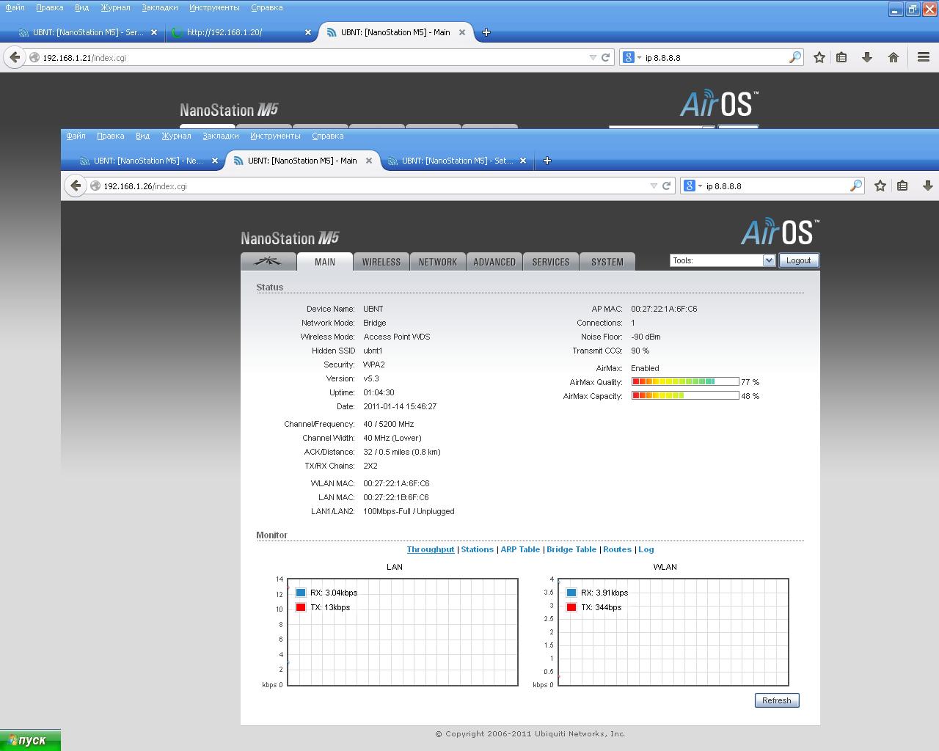
Task: Open Файл menu in front window
Action: click(x=76, y=136)
